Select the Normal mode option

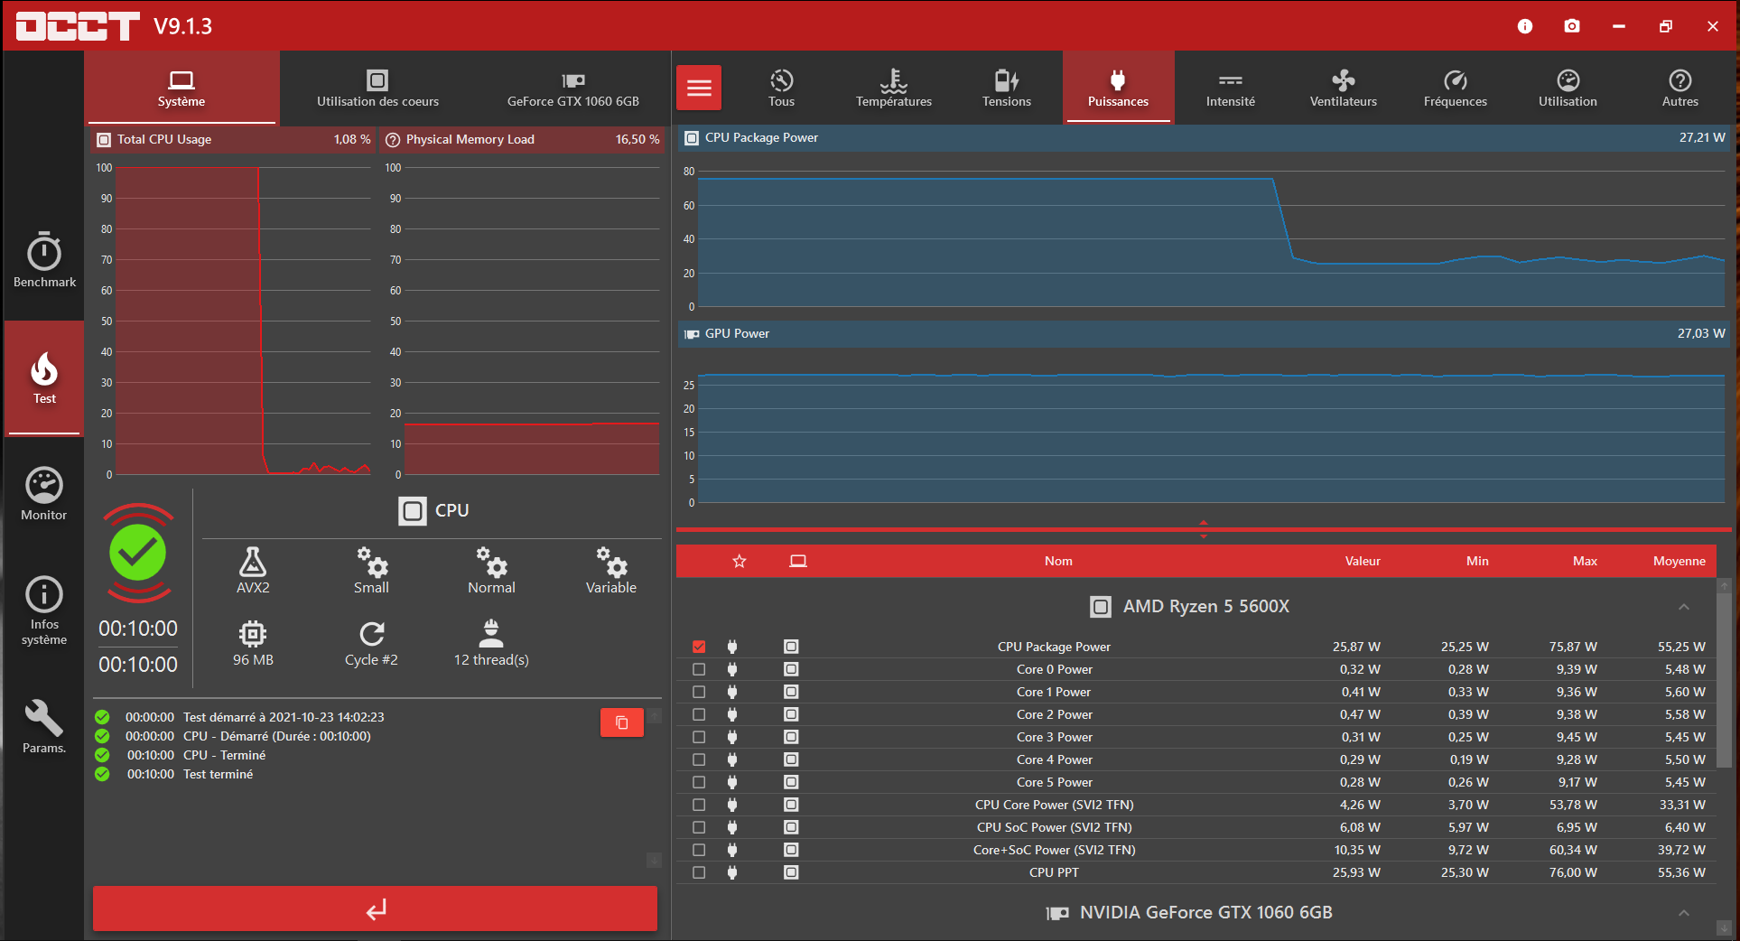click(491, 570)
